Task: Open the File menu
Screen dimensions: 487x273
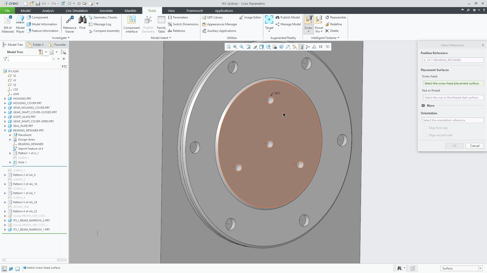Action: 7,11
